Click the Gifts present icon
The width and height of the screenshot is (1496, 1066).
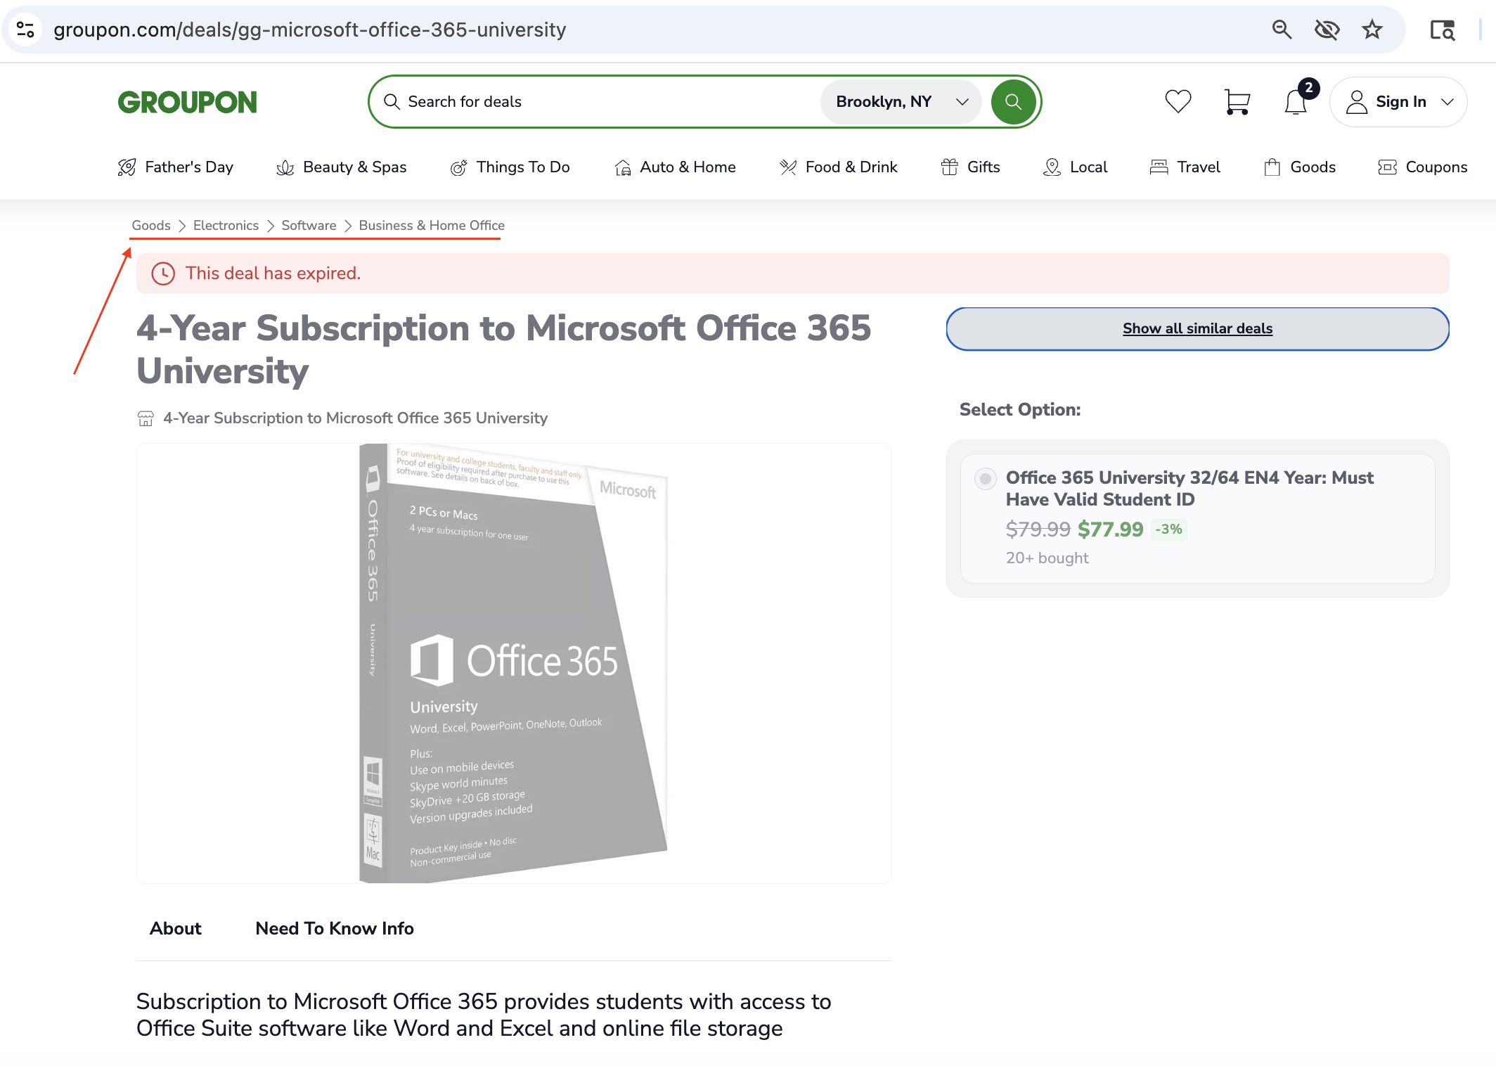click(950, 167)
